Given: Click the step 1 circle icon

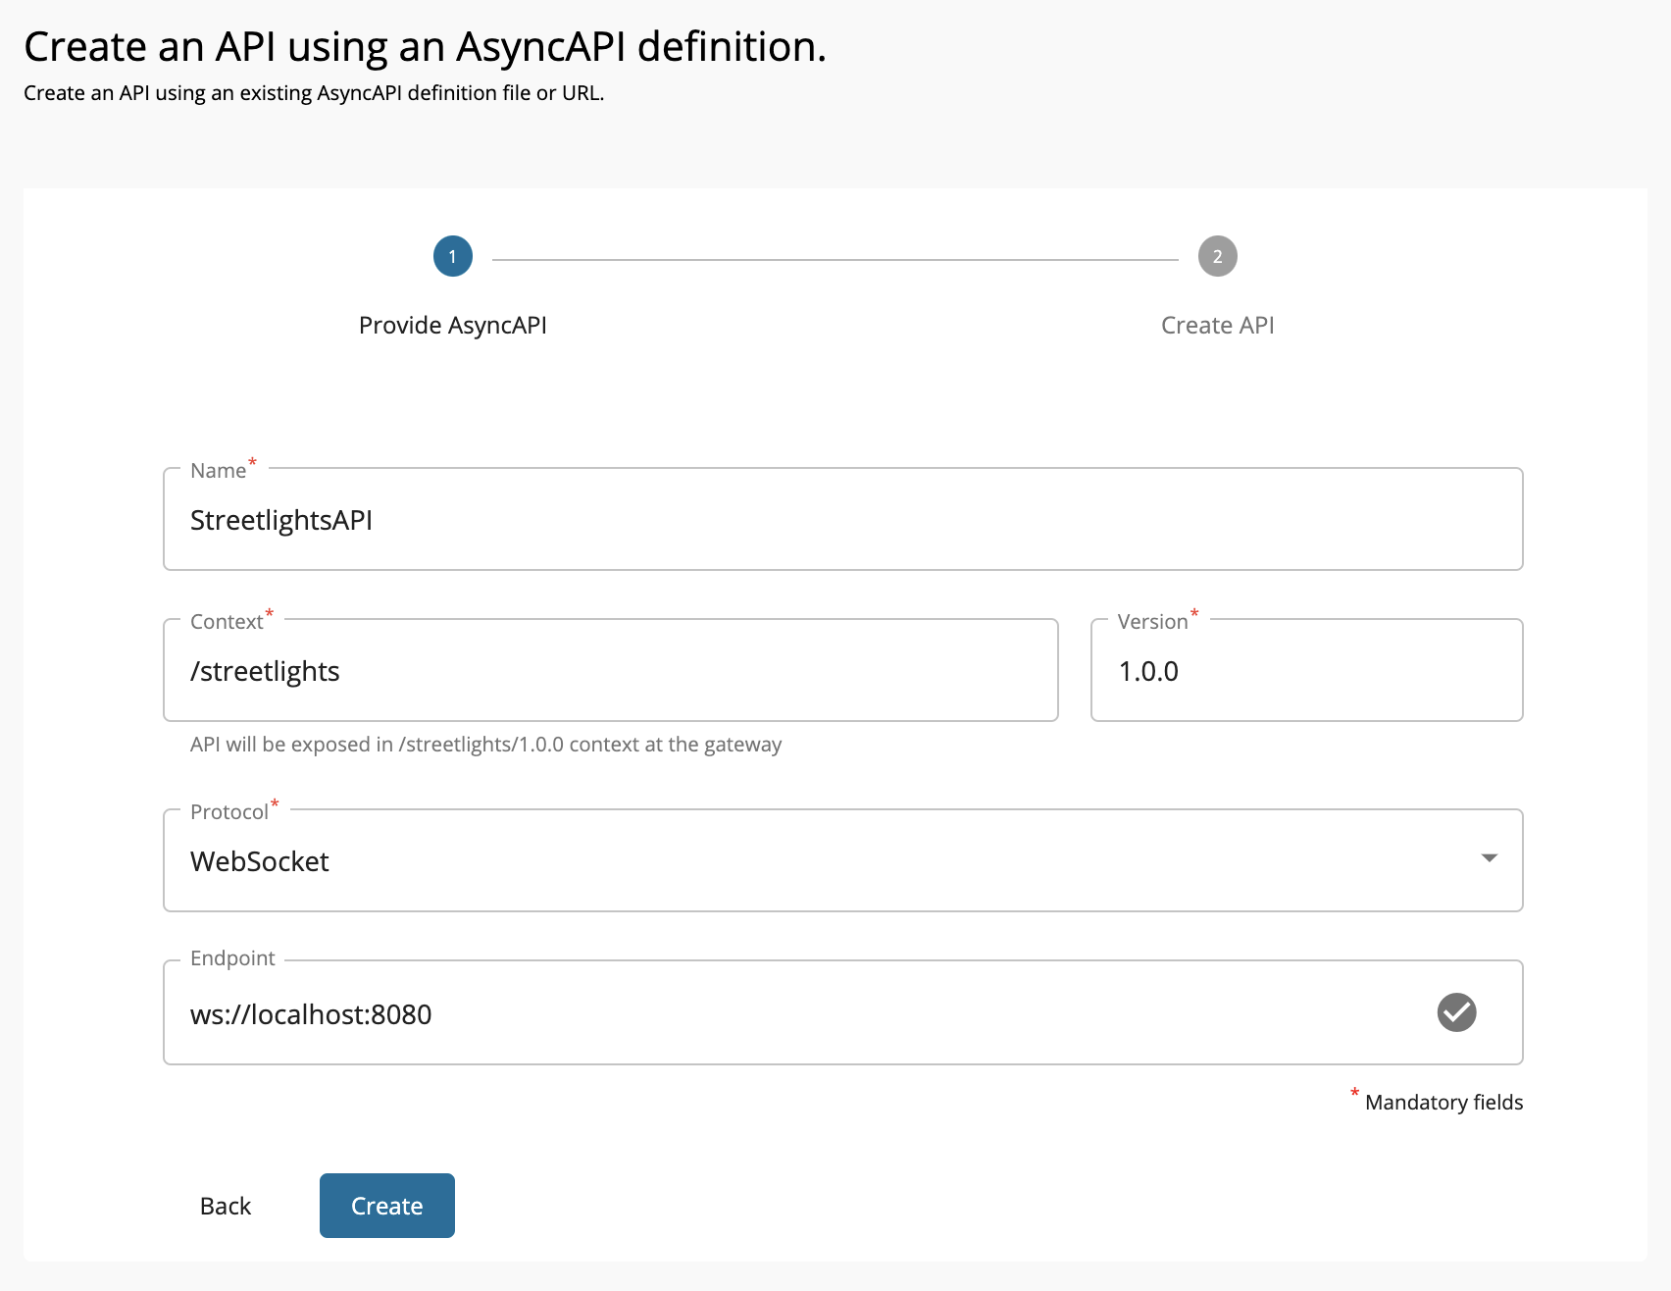Looking at the screenshot, I should pos(452,256).
